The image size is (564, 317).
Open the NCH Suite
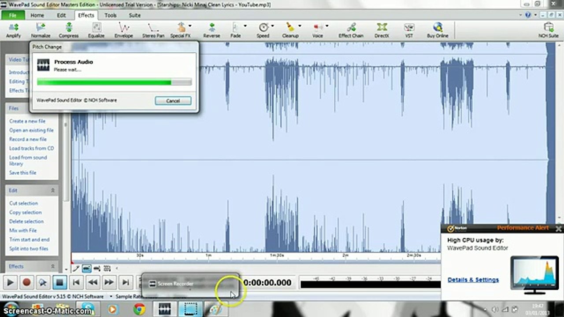click(x=549, y=30)
